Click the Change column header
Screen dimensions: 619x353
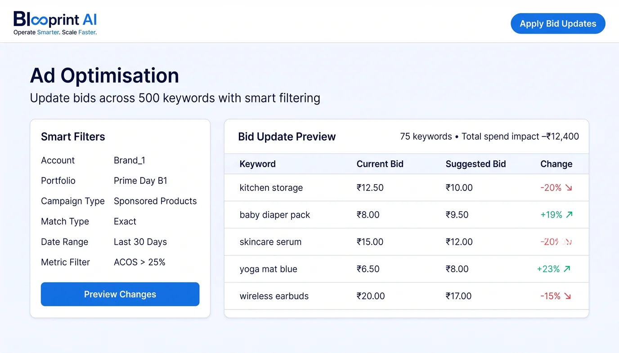point(556,164)
